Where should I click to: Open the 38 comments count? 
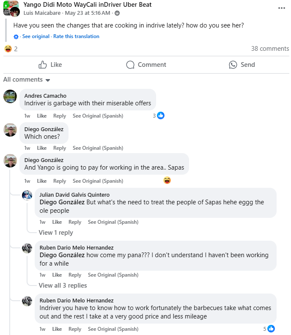pyautogui.click(x=270, y=49)
